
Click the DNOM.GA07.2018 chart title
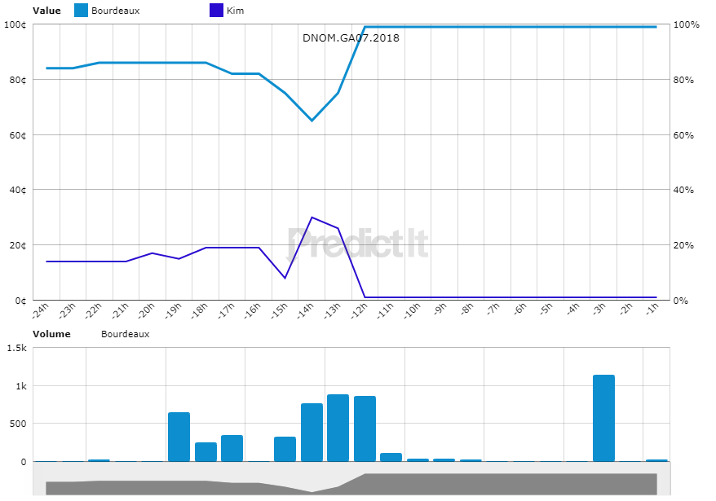click(x=351, y=37)
